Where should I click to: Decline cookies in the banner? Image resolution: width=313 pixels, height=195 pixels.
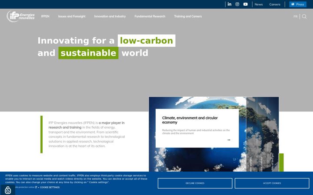[195, 183]
